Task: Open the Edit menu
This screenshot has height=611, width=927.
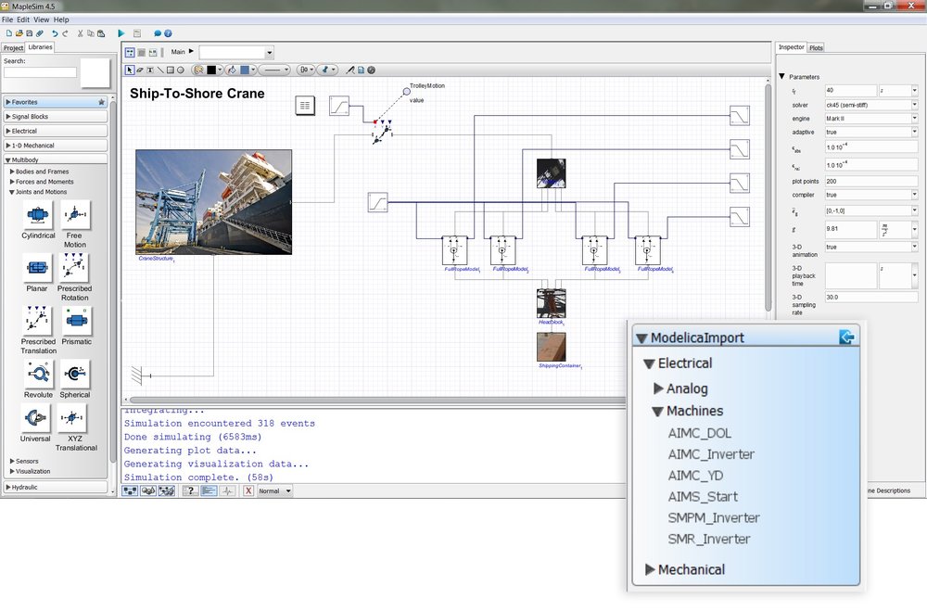Action: click(21, 17)
